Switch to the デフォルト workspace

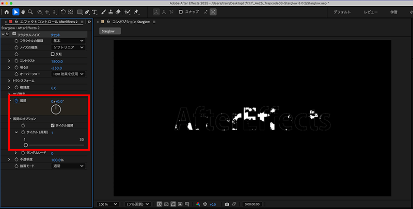[x=342, y=12]
